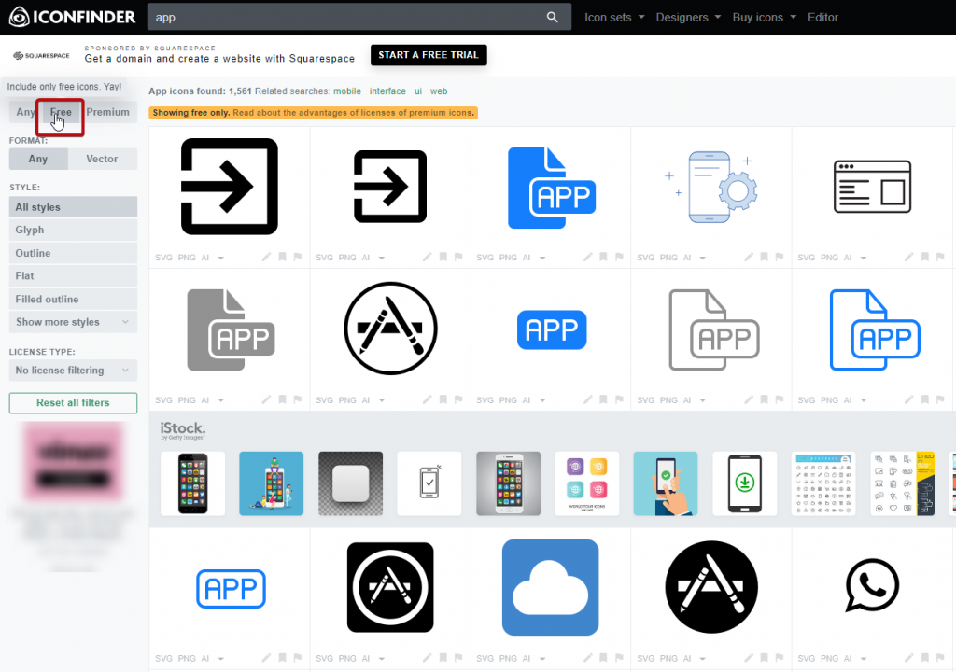Image resolution: width=956 pixels, height=672 pixels.
Task: Select the Premium price filter
Action: (108, 112)
